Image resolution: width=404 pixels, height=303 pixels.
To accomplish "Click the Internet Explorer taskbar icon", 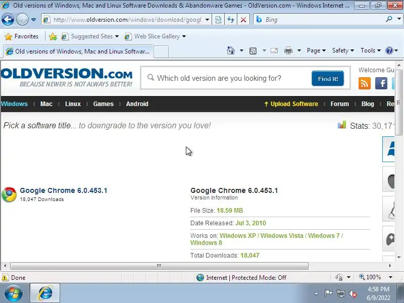I will tap(45, 293).
